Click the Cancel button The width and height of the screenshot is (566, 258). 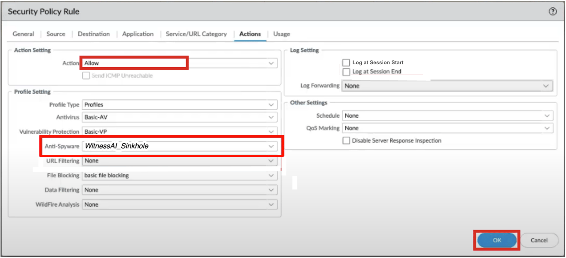tap(539, 240)
